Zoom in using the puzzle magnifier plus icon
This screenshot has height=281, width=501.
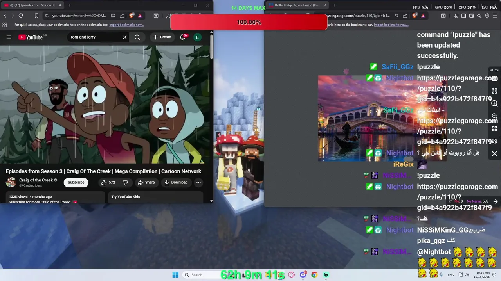coord(494,103)
